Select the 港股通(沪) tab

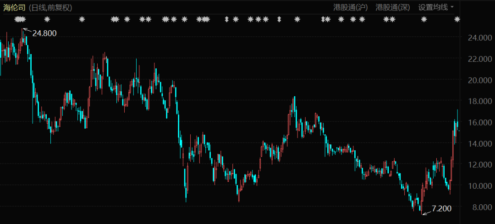point(351,7)
